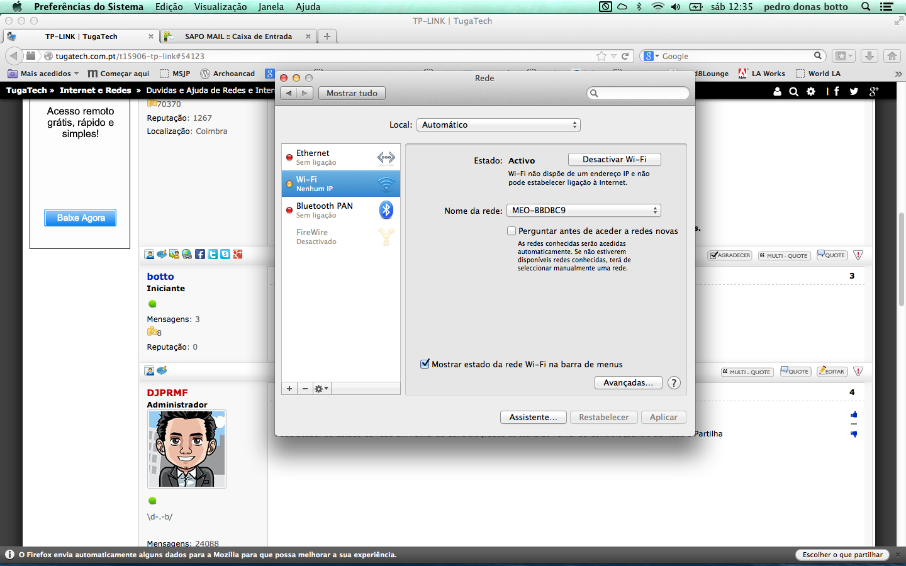906x566 pixels.
Task: Toggle 'Perguntar antes de aceder a redes novas'
Action: pyautogui.click(x=512, y=231)
